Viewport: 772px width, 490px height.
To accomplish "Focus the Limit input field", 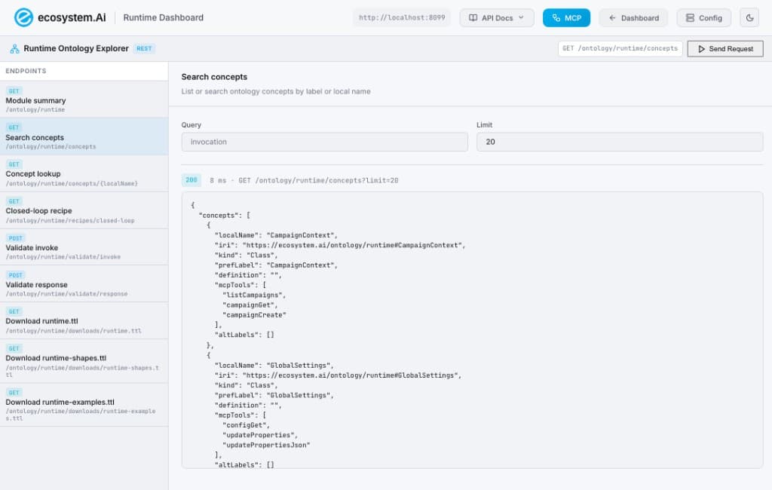I will [x=620, y=142].
